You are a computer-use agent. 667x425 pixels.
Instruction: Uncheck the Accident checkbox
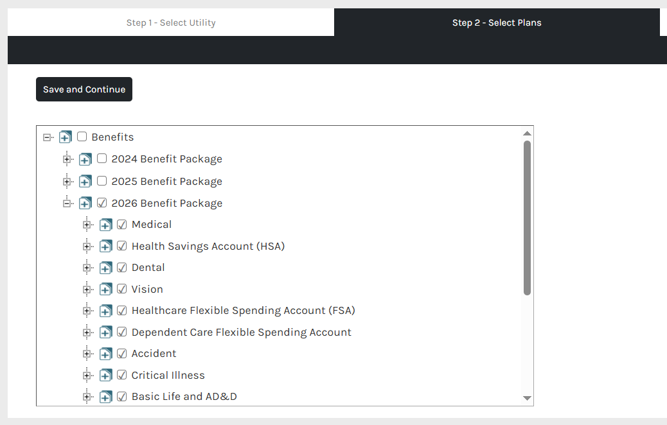[x=121, y=353]
